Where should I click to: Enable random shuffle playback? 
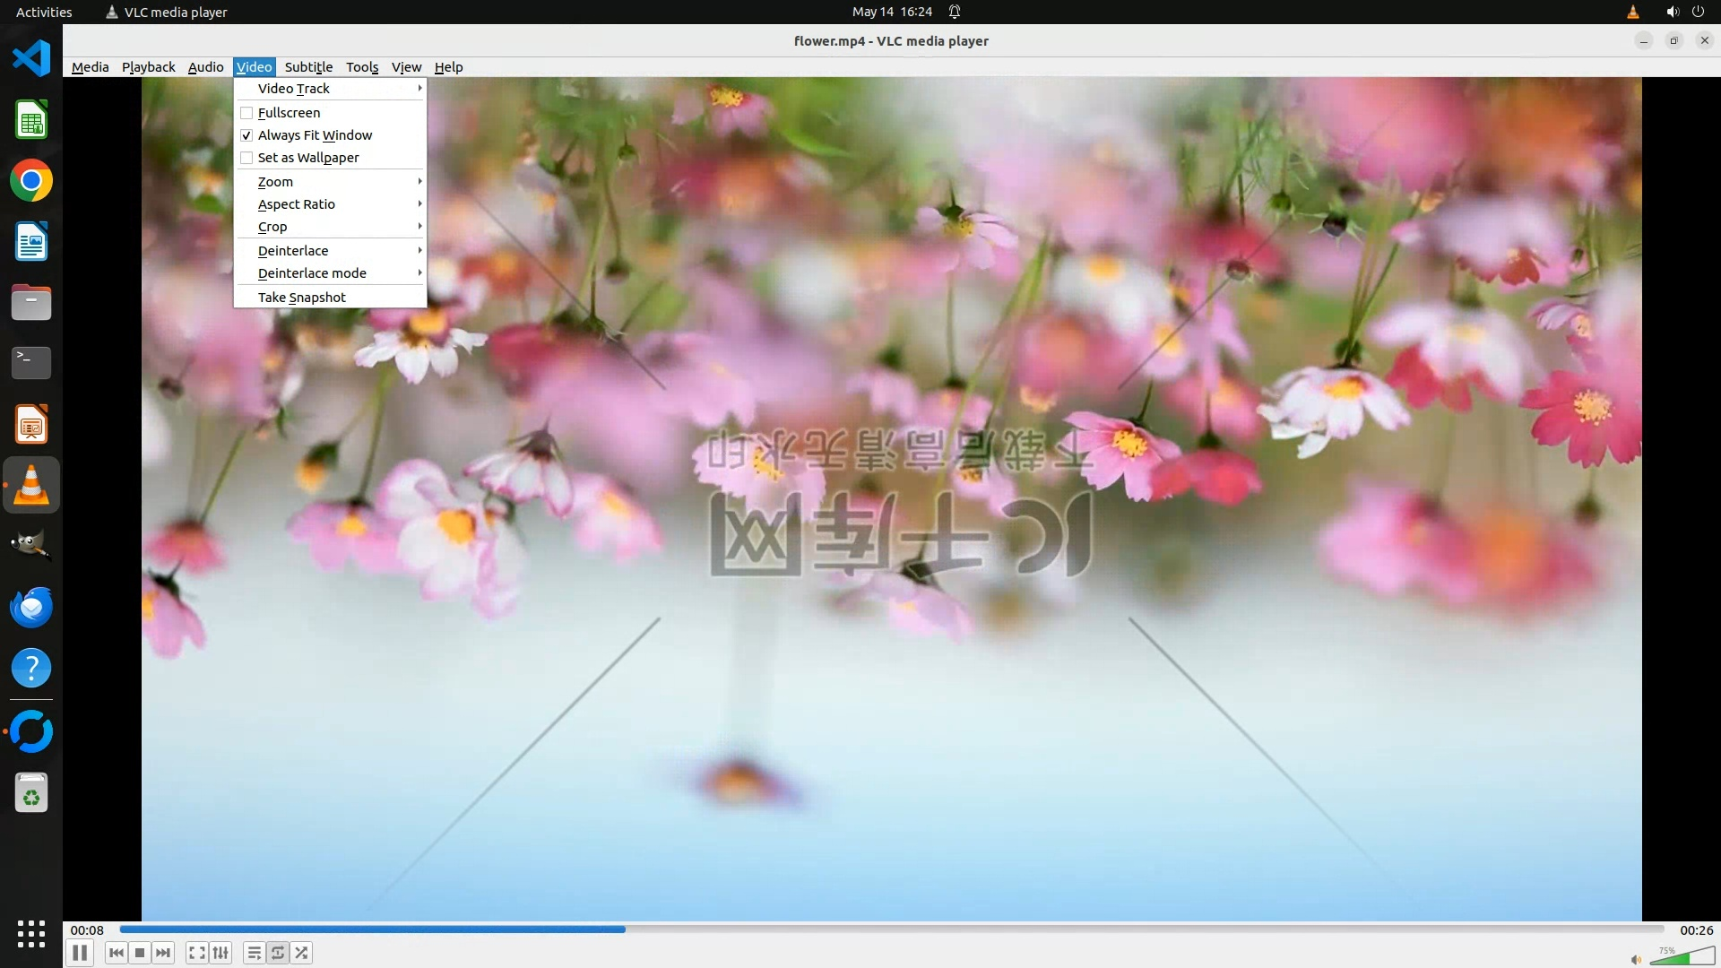coord(302,953)
